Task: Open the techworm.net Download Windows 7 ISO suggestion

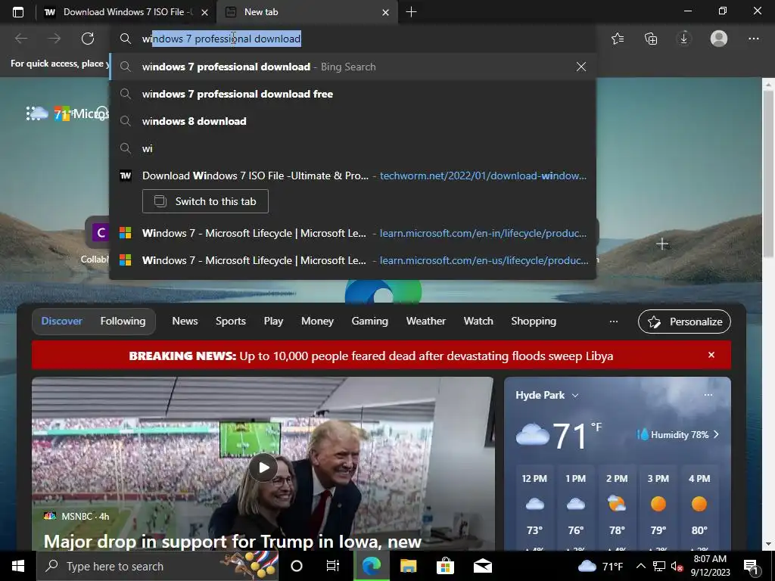Action: click(353, 176)
